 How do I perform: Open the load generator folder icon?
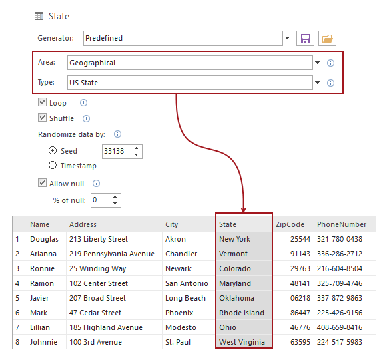click(327, 39)
